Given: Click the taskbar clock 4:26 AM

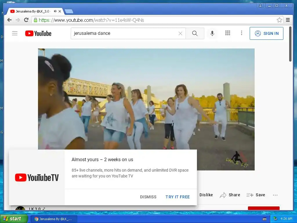Looking at the screenshot, I should [286, 219].
